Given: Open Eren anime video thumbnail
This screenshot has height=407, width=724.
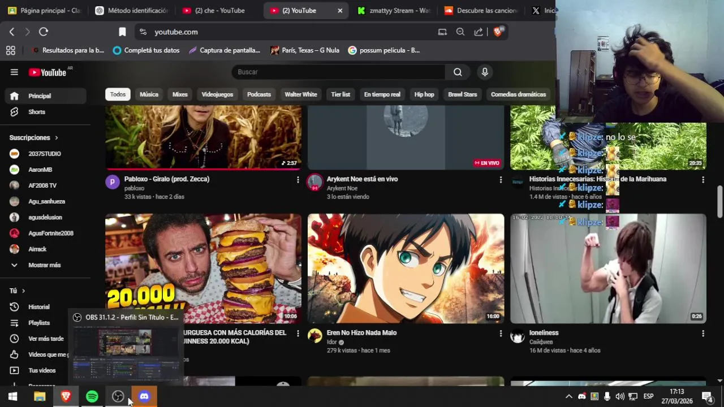Looking at the screenshot, I should click(406, 269).
